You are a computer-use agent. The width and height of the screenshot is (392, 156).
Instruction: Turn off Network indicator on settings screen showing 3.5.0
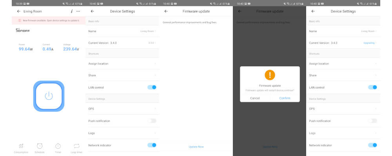point(152,145)
